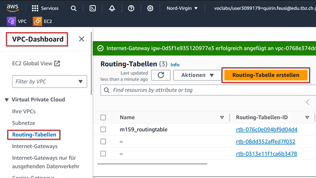
Task: Open the help question mark icon
Action: pos(131,8)
